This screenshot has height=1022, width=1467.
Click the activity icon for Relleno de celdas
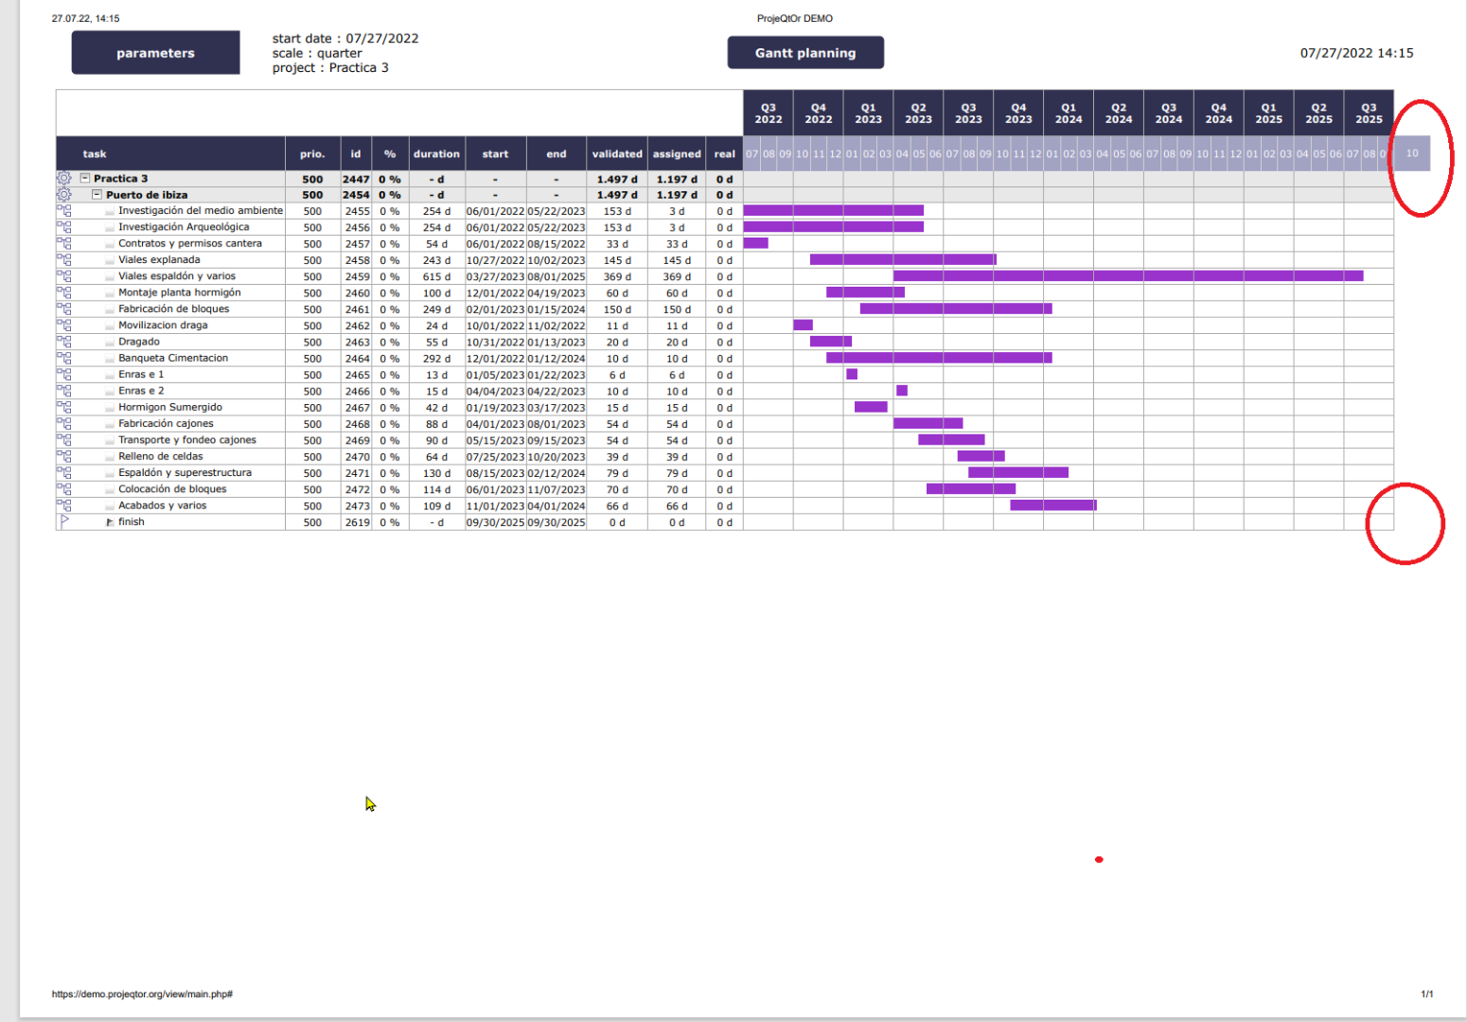coord(63,456)
